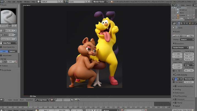
Task: Select the World item in the outliner
Action: tap(181, 12)
